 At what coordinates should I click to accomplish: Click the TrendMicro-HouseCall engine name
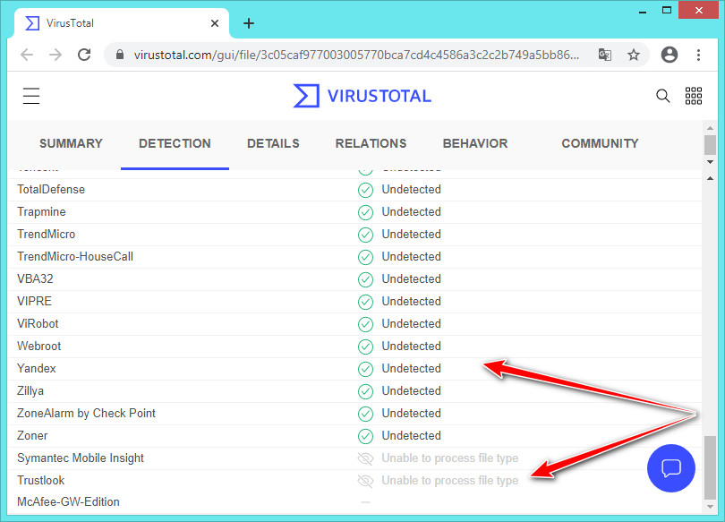75,257
